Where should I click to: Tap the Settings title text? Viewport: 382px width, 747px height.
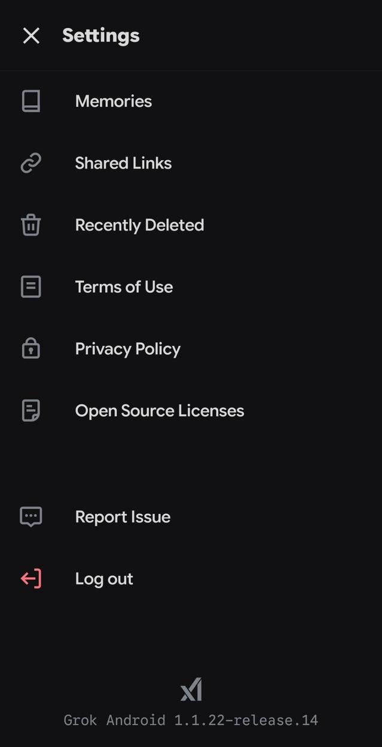[x=100, y=35]
